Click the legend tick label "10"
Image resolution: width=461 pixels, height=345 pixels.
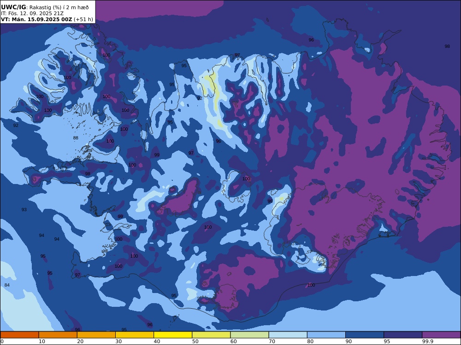point(42,341)
